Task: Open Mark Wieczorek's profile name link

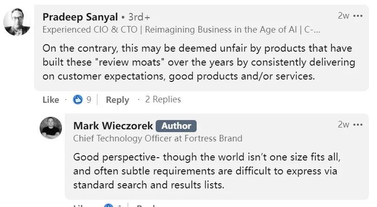Action: tap(112, 126)
